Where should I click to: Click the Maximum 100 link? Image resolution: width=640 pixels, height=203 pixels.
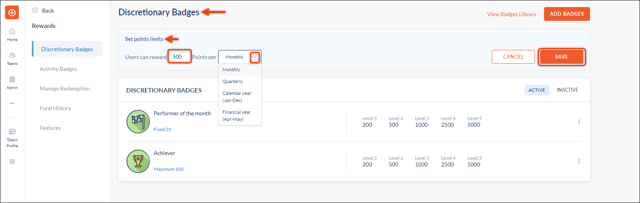(169, 169)
